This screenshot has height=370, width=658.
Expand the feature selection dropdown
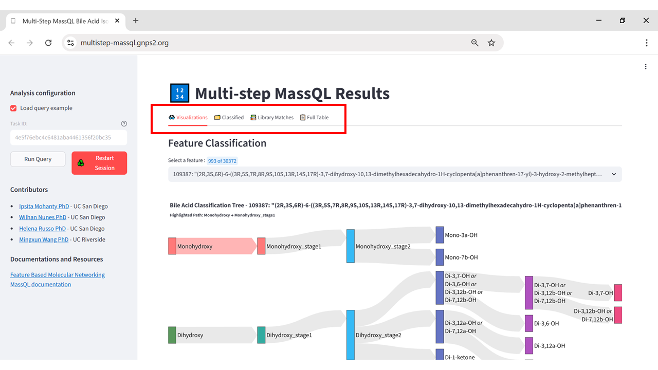point(395,174)
